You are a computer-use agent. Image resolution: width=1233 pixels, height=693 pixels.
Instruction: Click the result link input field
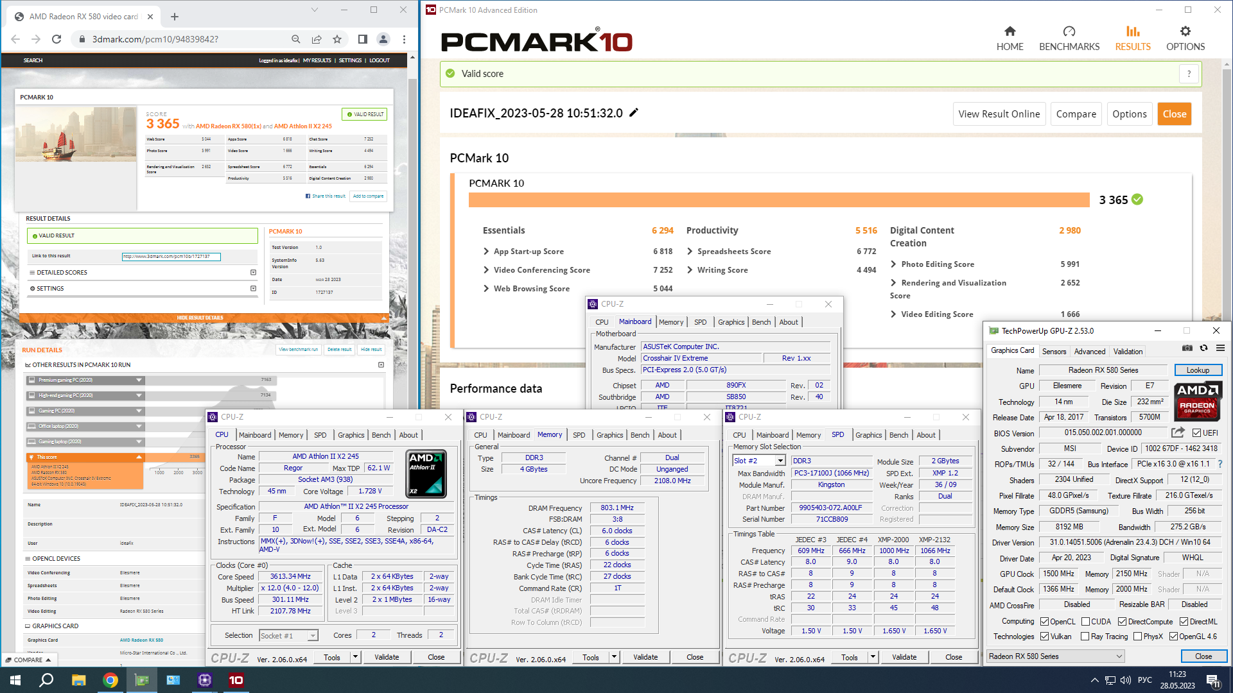[171, 257]
